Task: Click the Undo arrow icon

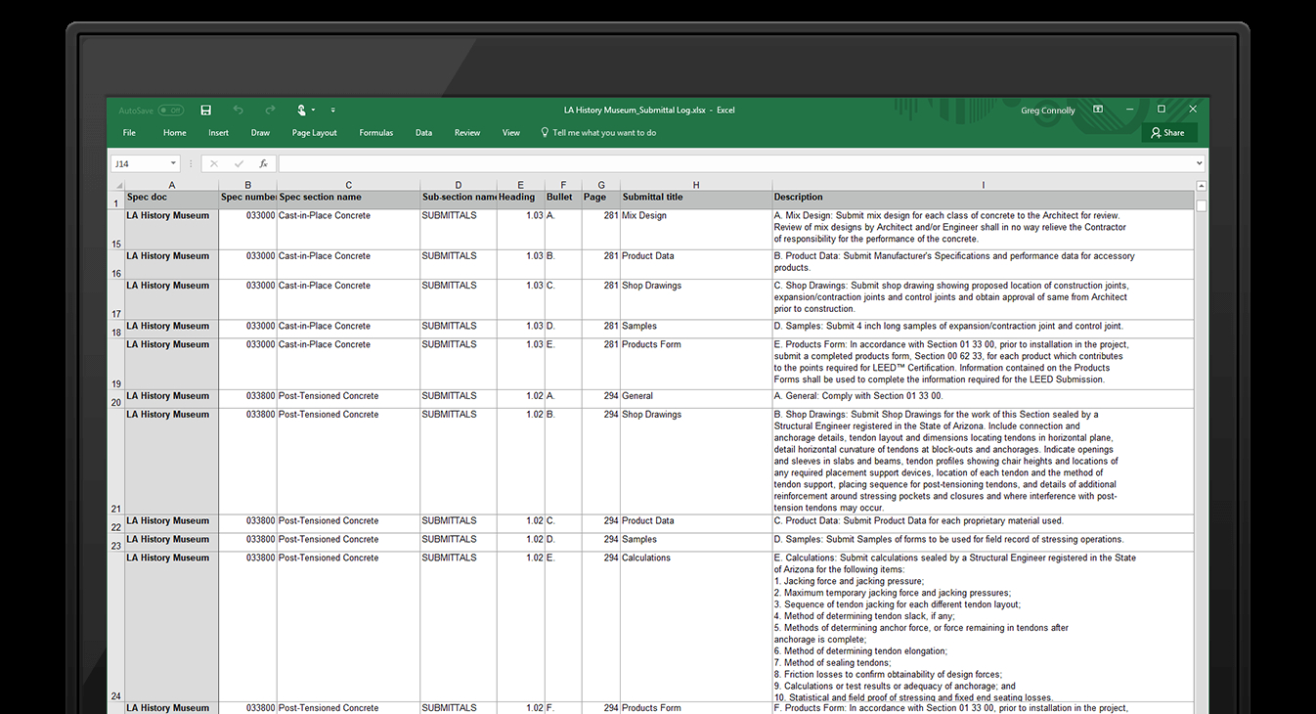Action: click(x=238, y=111)
